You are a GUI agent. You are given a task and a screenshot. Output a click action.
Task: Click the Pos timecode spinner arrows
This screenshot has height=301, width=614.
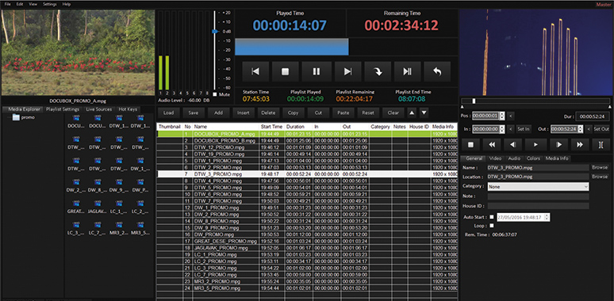tap(502, 116)
